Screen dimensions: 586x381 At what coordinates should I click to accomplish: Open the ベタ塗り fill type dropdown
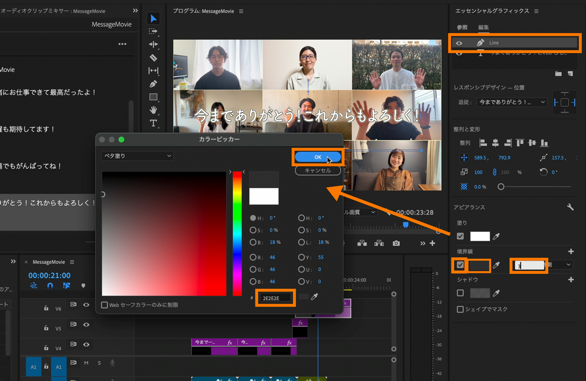(x=137, y=156)
